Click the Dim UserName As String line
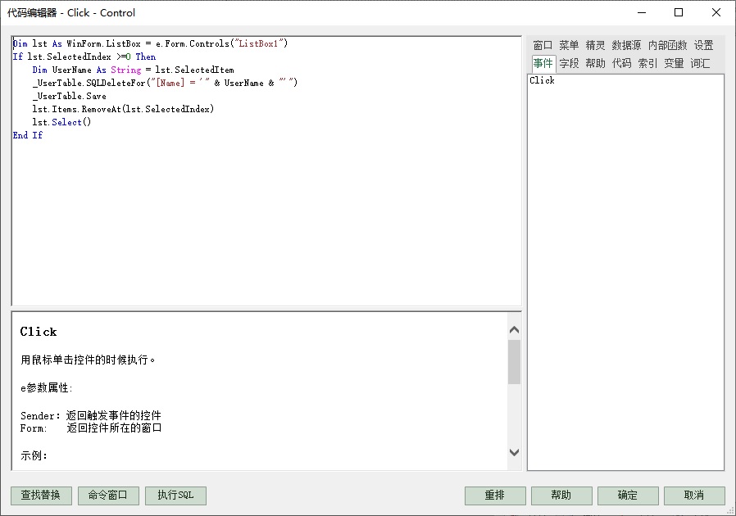This screenshot has width=736, height=516. [134, 70]
